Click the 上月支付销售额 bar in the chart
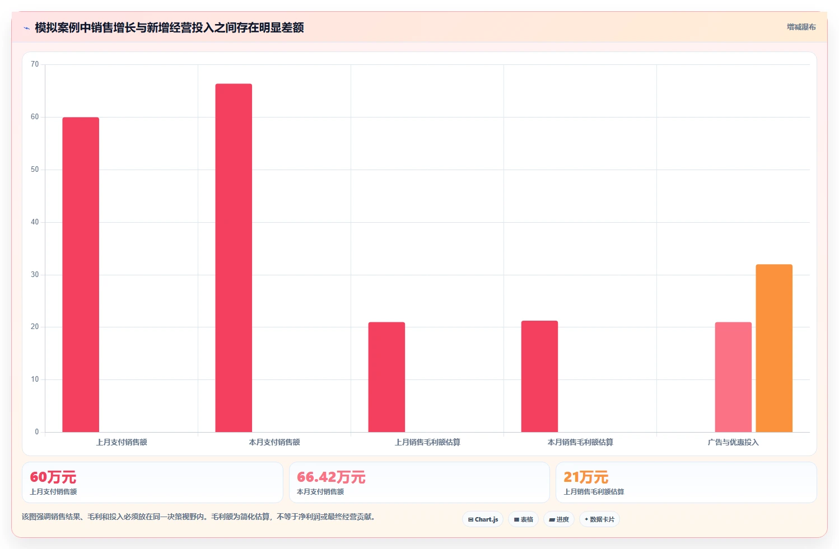 tap(81, 275)
